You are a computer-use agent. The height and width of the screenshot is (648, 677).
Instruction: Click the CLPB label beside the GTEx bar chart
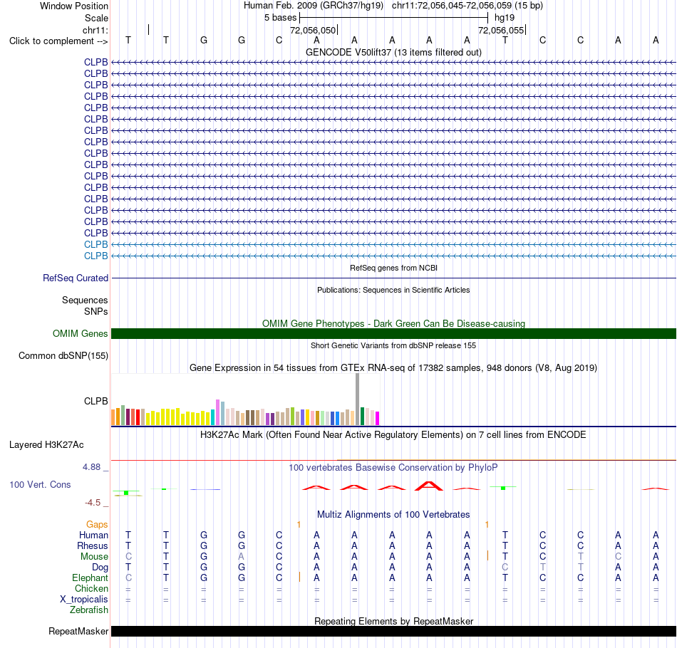pos(96,401)
